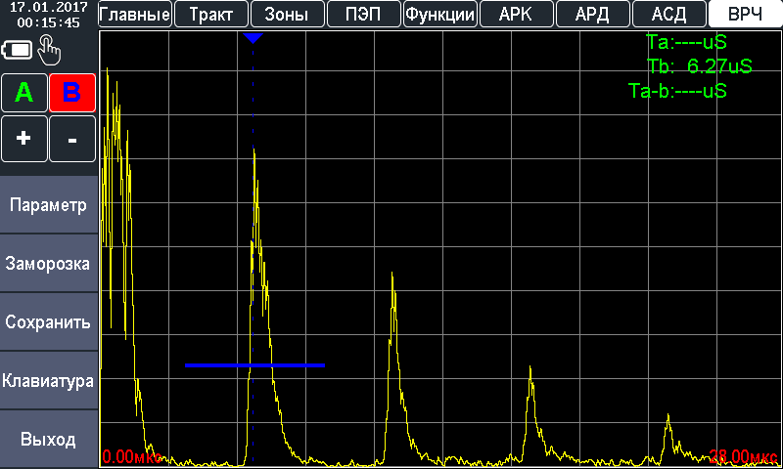The width and height of the screenshot is (783, 469).
Task: Open the АСД tab
Action: [668, 14]
